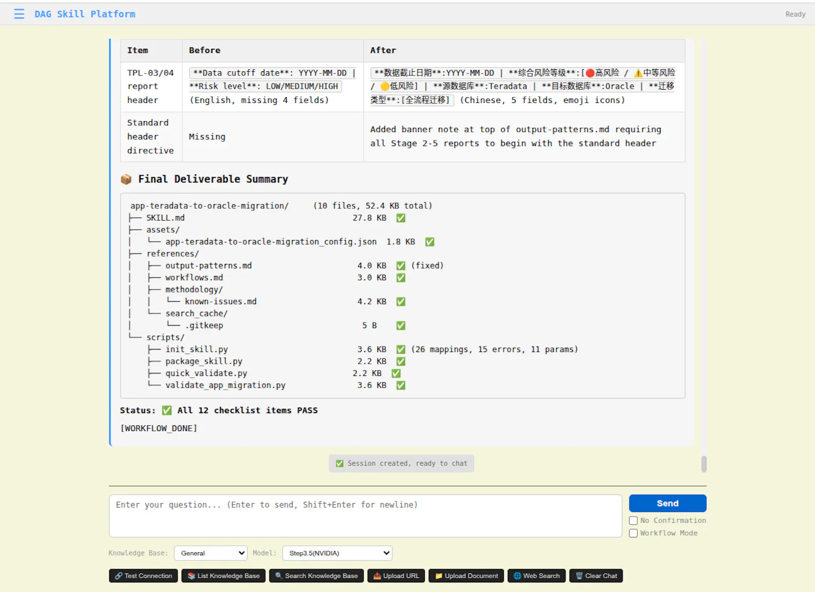Click the green check next to validate_app_migration.py
Image resolution: width=815 pixels, height=592 pixels.
pyautogui.click(x=401, y=386)
